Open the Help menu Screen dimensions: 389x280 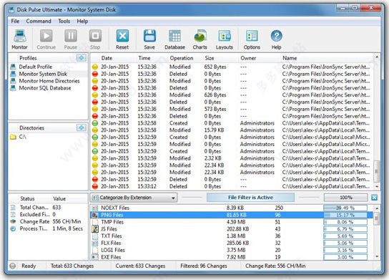82,21
